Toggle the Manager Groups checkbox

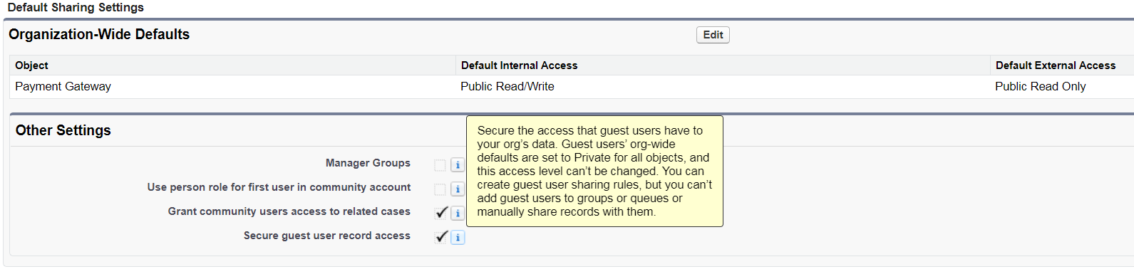click(x=440, y=165)
